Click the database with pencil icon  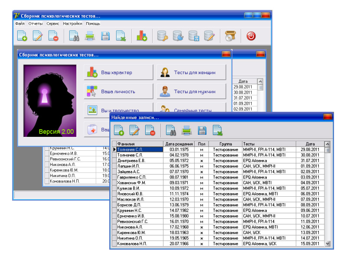[x=209, y=36]
